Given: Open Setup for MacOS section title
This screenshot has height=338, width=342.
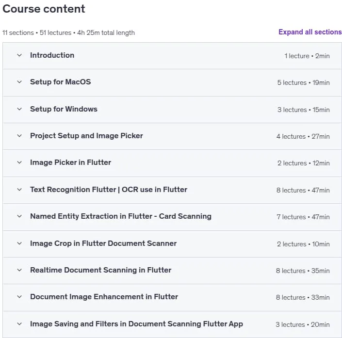Looking at the screenshot, I should (x=61, y=82).
